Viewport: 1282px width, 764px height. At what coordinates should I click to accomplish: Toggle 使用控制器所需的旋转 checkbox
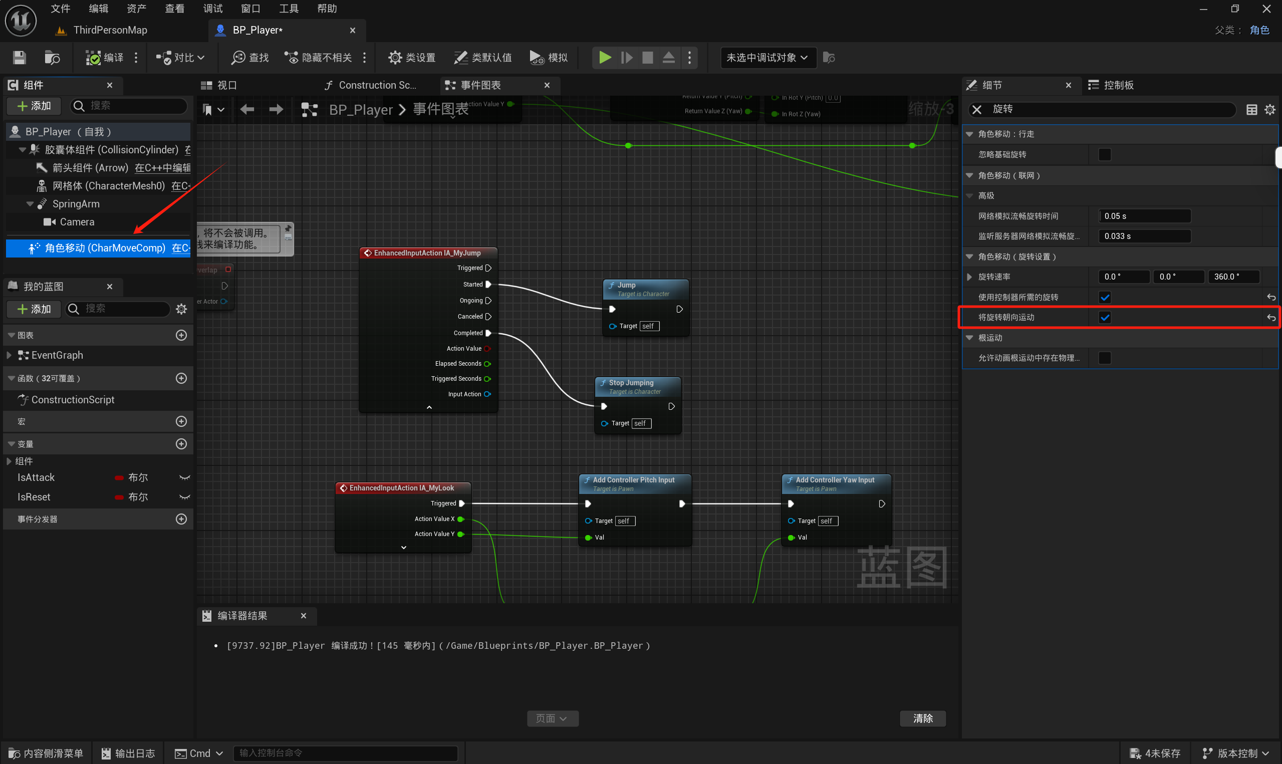[x=1105, y=298]
